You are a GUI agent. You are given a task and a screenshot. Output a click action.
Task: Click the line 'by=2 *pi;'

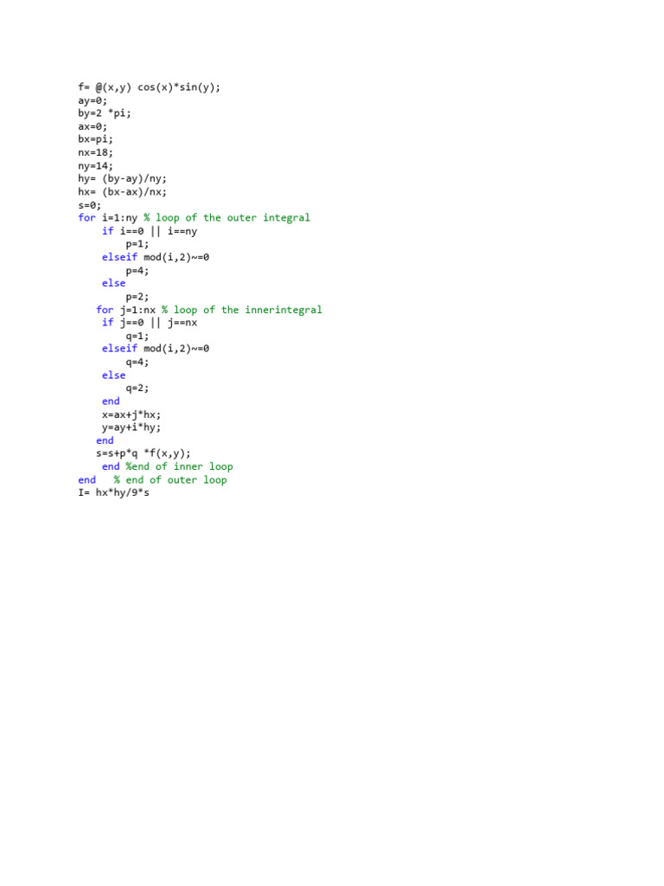[105, 113]
